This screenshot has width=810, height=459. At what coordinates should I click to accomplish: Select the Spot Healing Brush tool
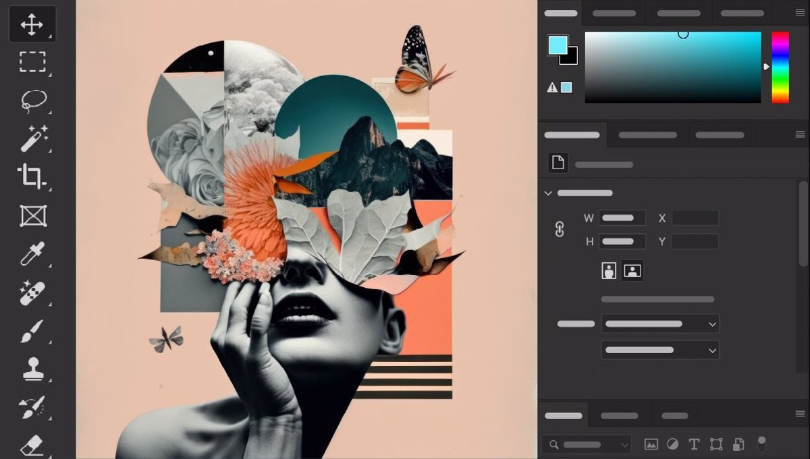click(32, 293)
